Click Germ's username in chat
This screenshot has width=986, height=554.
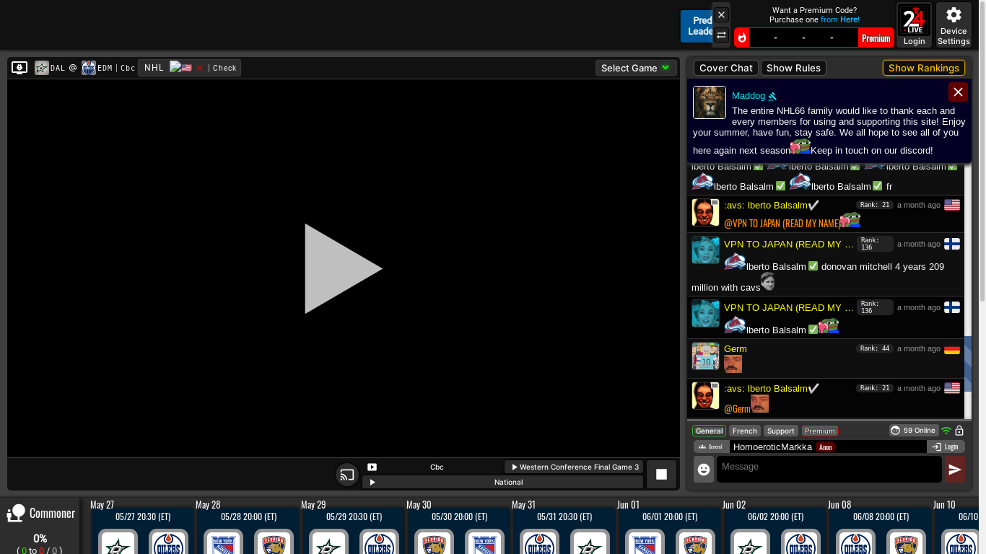736,349
